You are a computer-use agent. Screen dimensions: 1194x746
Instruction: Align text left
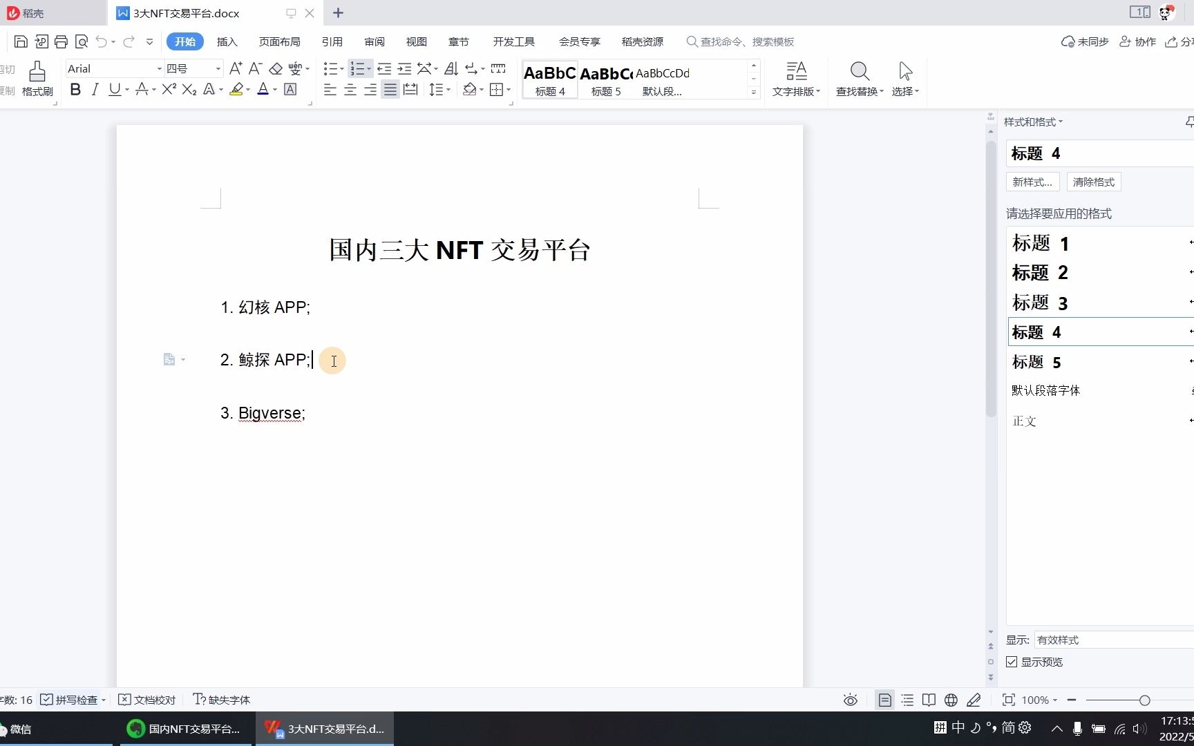coord(330,89)
